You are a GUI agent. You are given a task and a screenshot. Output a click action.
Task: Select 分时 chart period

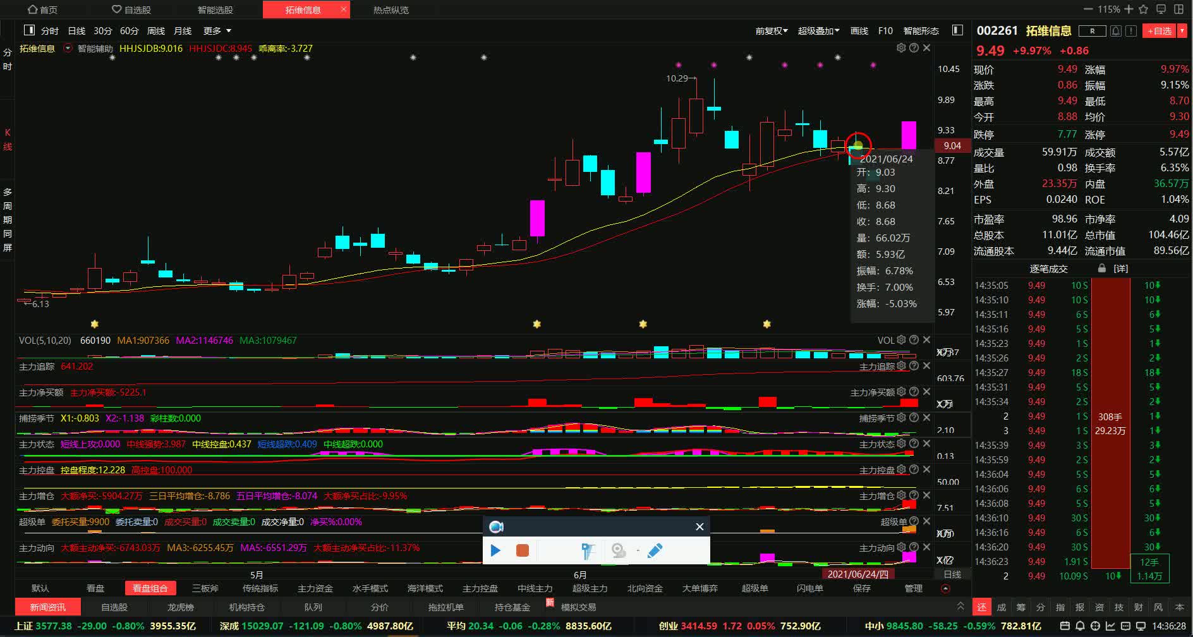49,30
